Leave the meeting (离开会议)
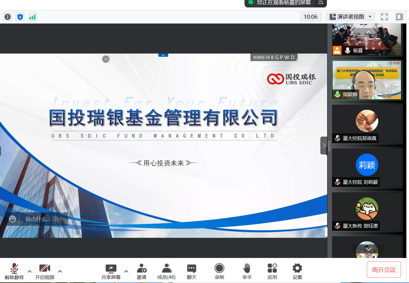This screenshot has height=283, width=409. tap(384, 270)
